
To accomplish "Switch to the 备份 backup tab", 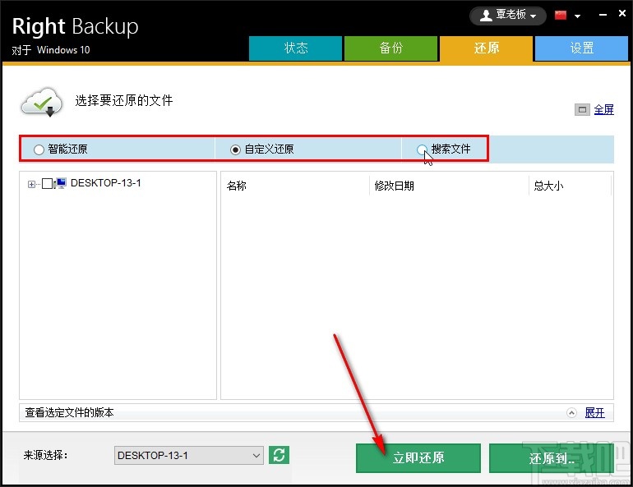I will (x=390, y=48).
